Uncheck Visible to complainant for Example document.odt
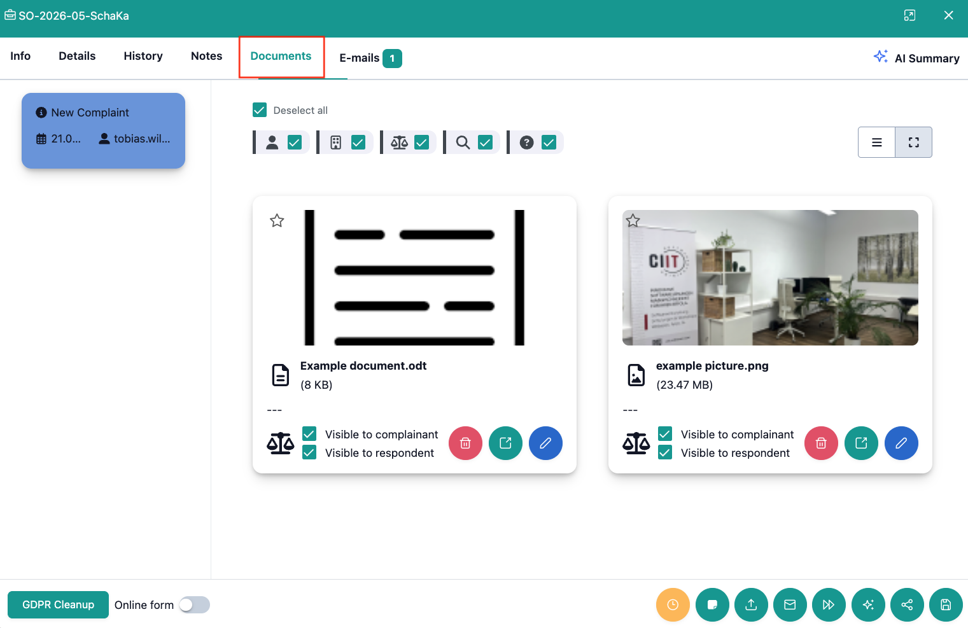 click(x=309, y=434)
